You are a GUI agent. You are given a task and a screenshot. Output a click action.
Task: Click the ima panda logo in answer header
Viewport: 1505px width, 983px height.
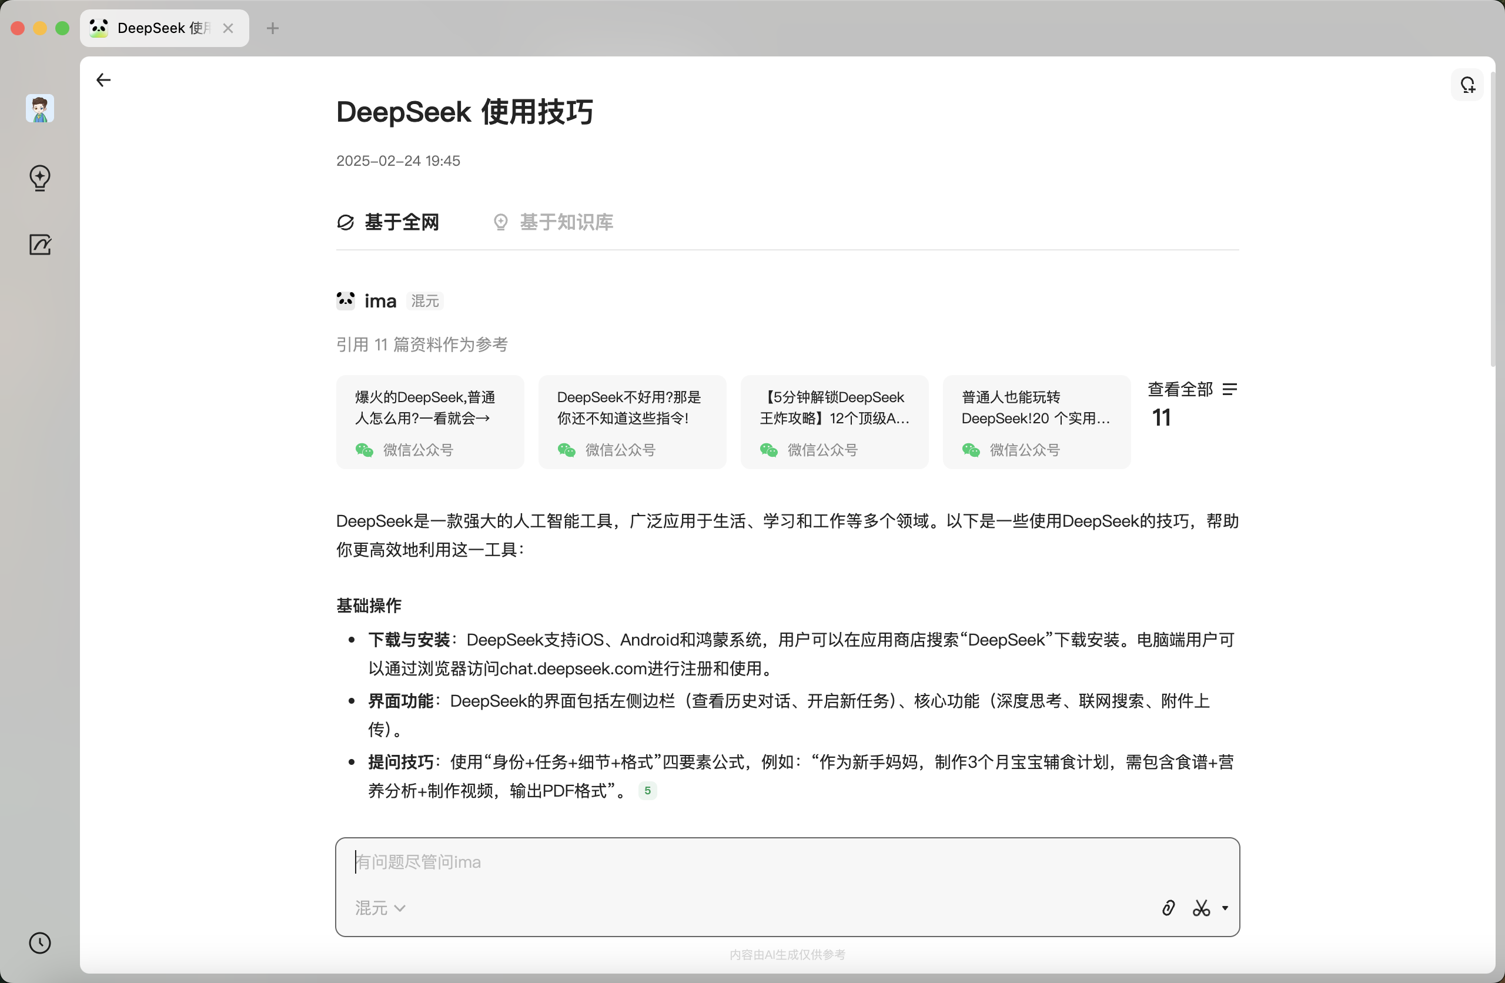(x=345, y=300)
